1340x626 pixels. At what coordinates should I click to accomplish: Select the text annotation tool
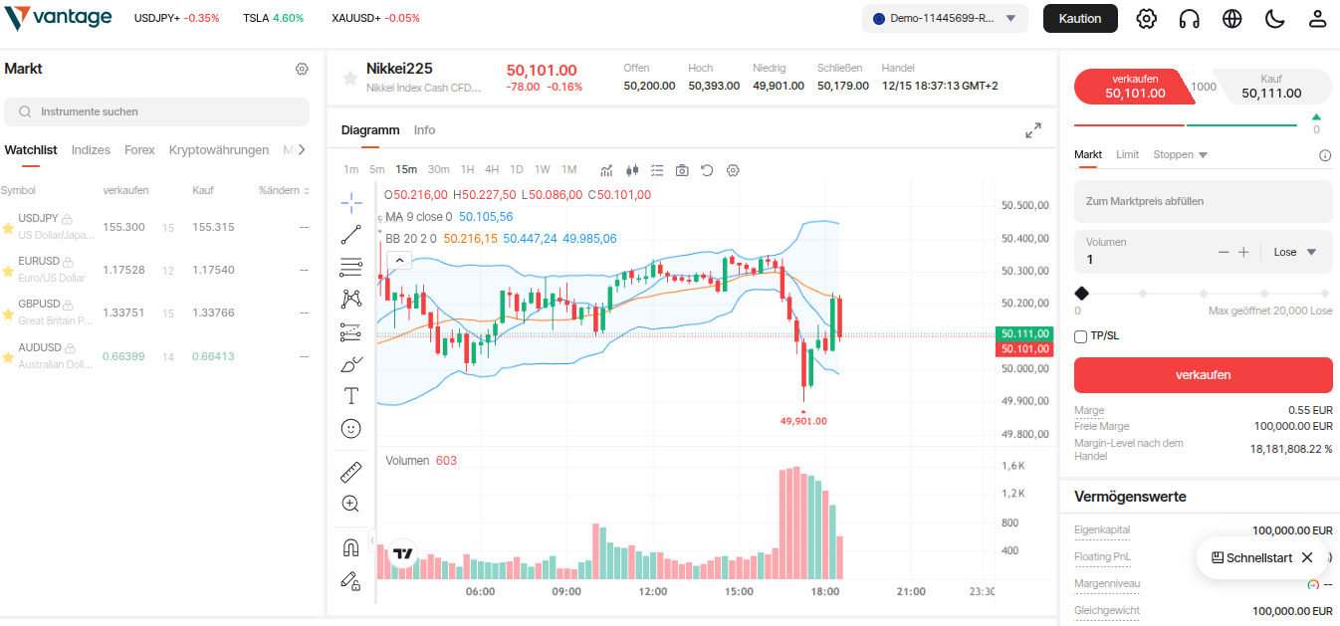[x=350, y=395]
